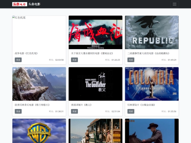191x143 pixels.
Task: Select title 关于南京大屠杀题材的电影《屠城血证》
Action: [x=92, y=53]
